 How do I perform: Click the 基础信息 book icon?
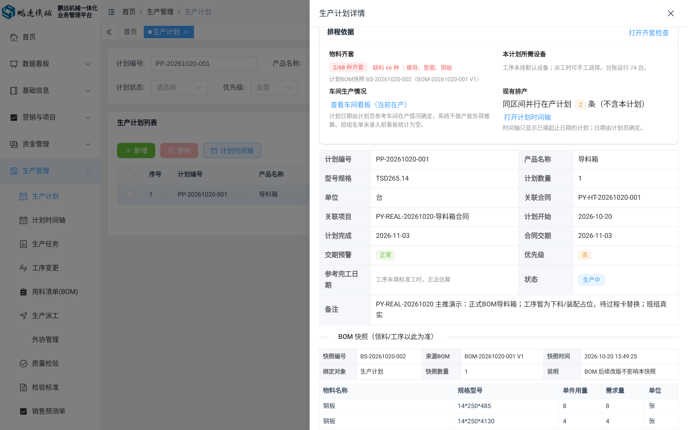[14, 90]
